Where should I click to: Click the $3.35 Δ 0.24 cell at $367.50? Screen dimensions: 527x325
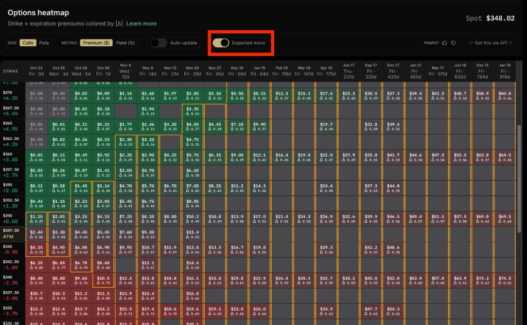(x=192, y=111)
